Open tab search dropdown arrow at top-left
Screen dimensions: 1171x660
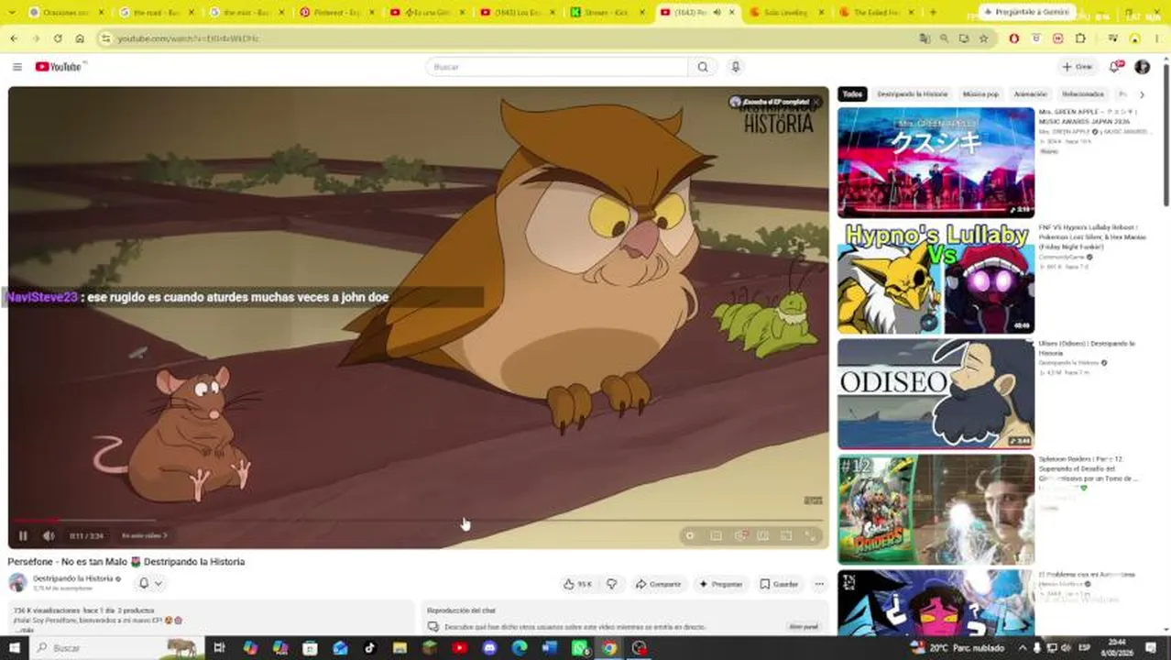click(11, 13)
